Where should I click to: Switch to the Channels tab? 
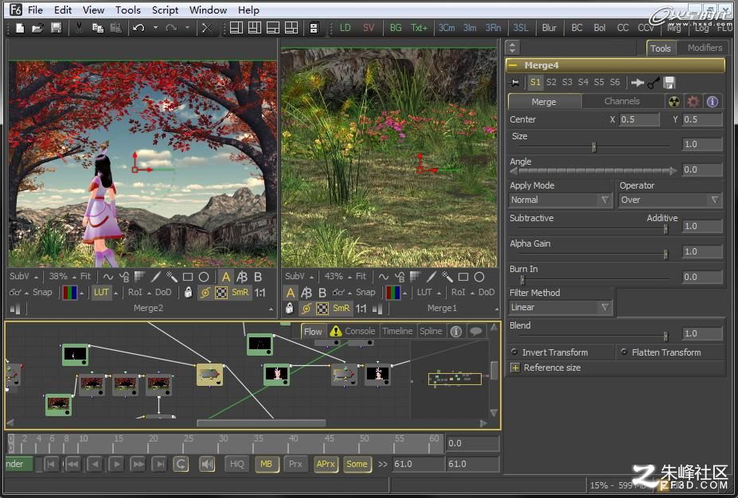[622, 102]
